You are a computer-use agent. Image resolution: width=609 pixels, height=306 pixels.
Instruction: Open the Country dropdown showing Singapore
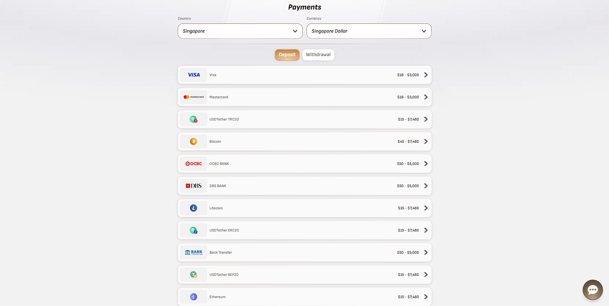coord(240,31)
